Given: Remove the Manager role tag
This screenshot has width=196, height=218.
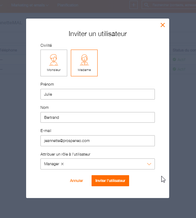Looking at the screenshot, I should pos(62,164).
